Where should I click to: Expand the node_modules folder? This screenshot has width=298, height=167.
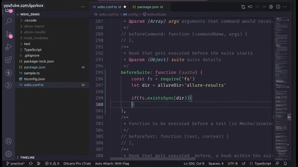coord(36,38)
